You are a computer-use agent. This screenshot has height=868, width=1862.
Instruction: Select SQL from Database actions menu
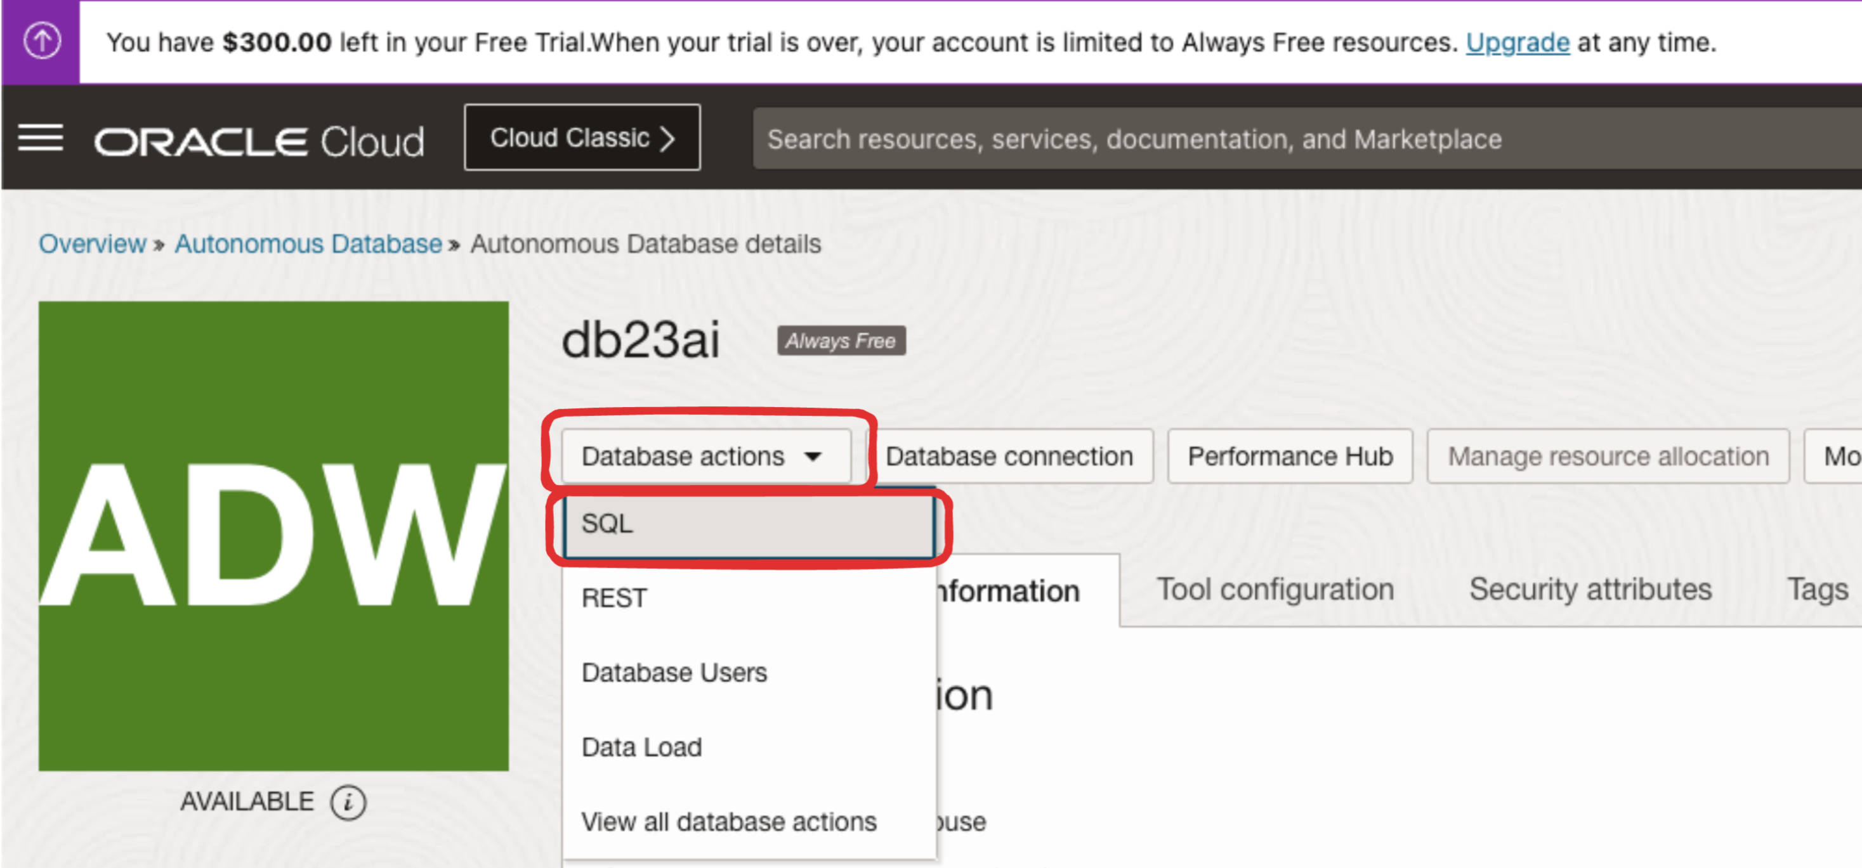point(749,524)
